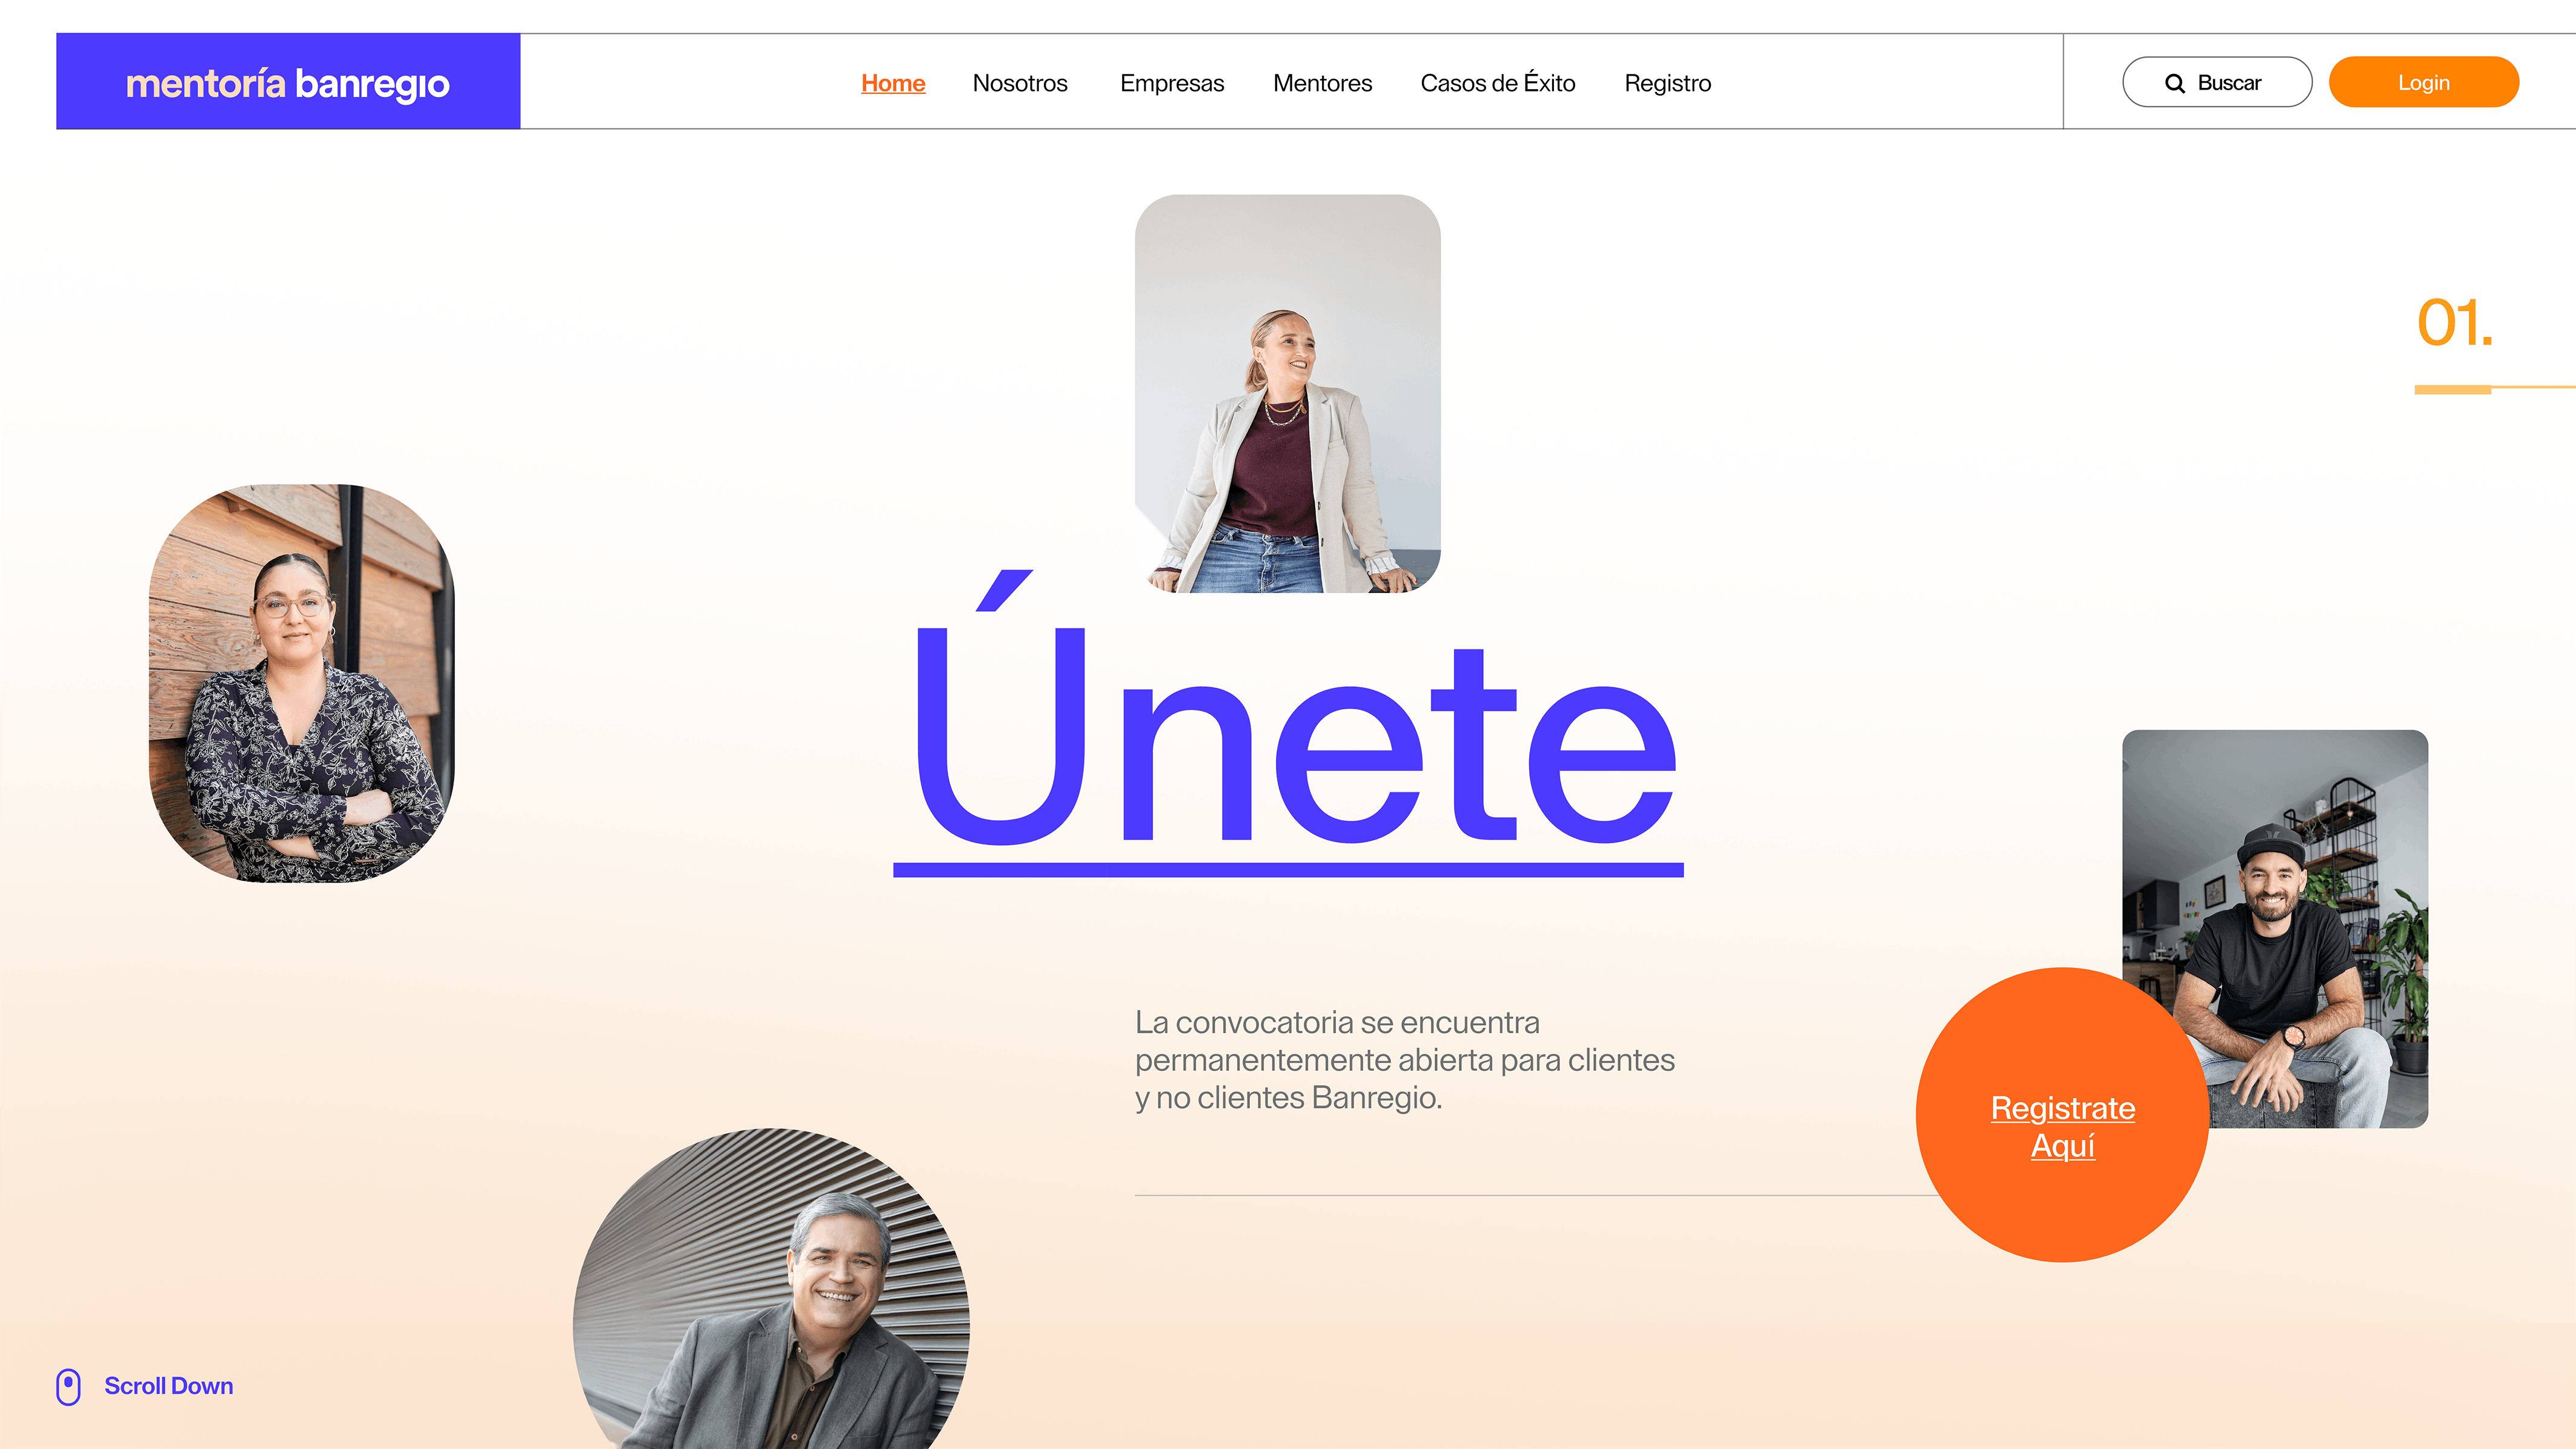Open photo of man wearing cap
2576x1449 pixels.
[2275, 928]
